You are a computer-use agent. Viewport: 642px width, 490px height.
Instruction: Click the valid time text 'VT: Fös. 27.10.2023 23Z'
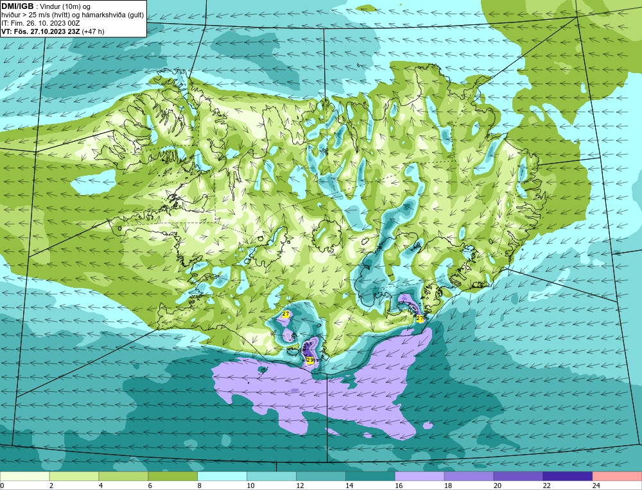41,31
